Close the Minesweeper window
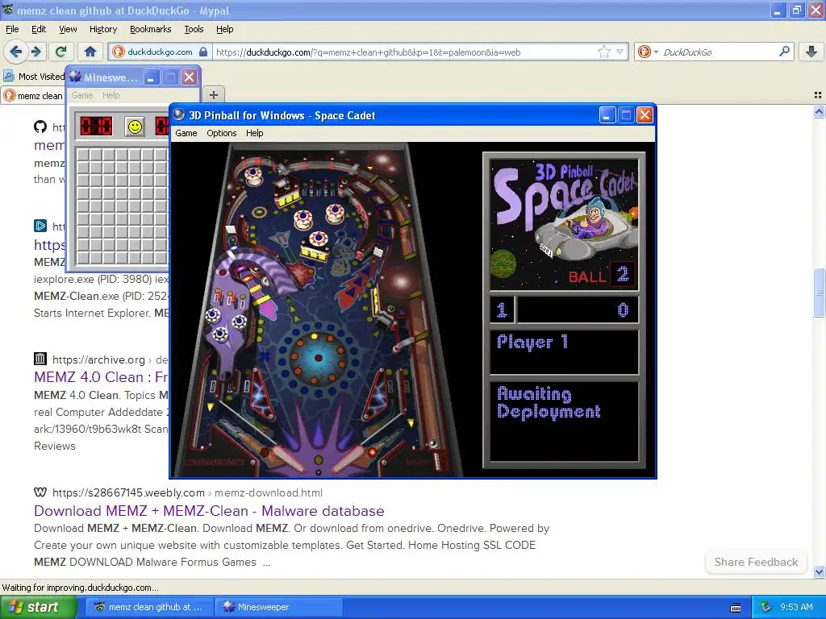The width and height of the screenshot is (826, 619). pos(189,77)
